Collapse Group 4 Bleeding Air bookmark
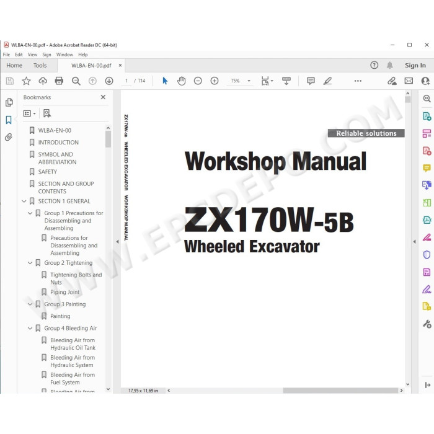The image size is (434, 434). coord(30,328)
